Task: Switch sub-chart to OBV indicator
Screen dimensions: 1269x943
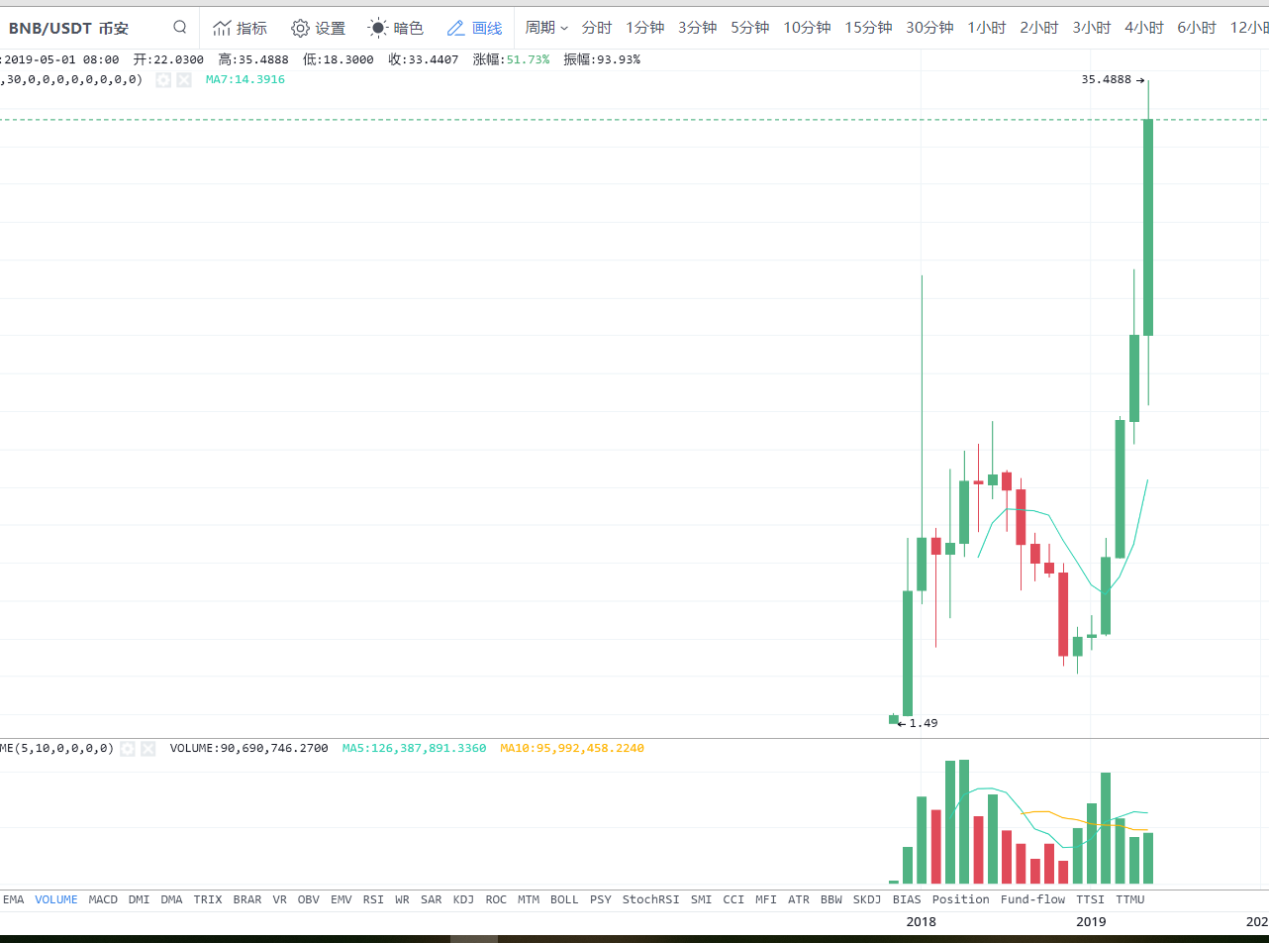Action: 309,899
